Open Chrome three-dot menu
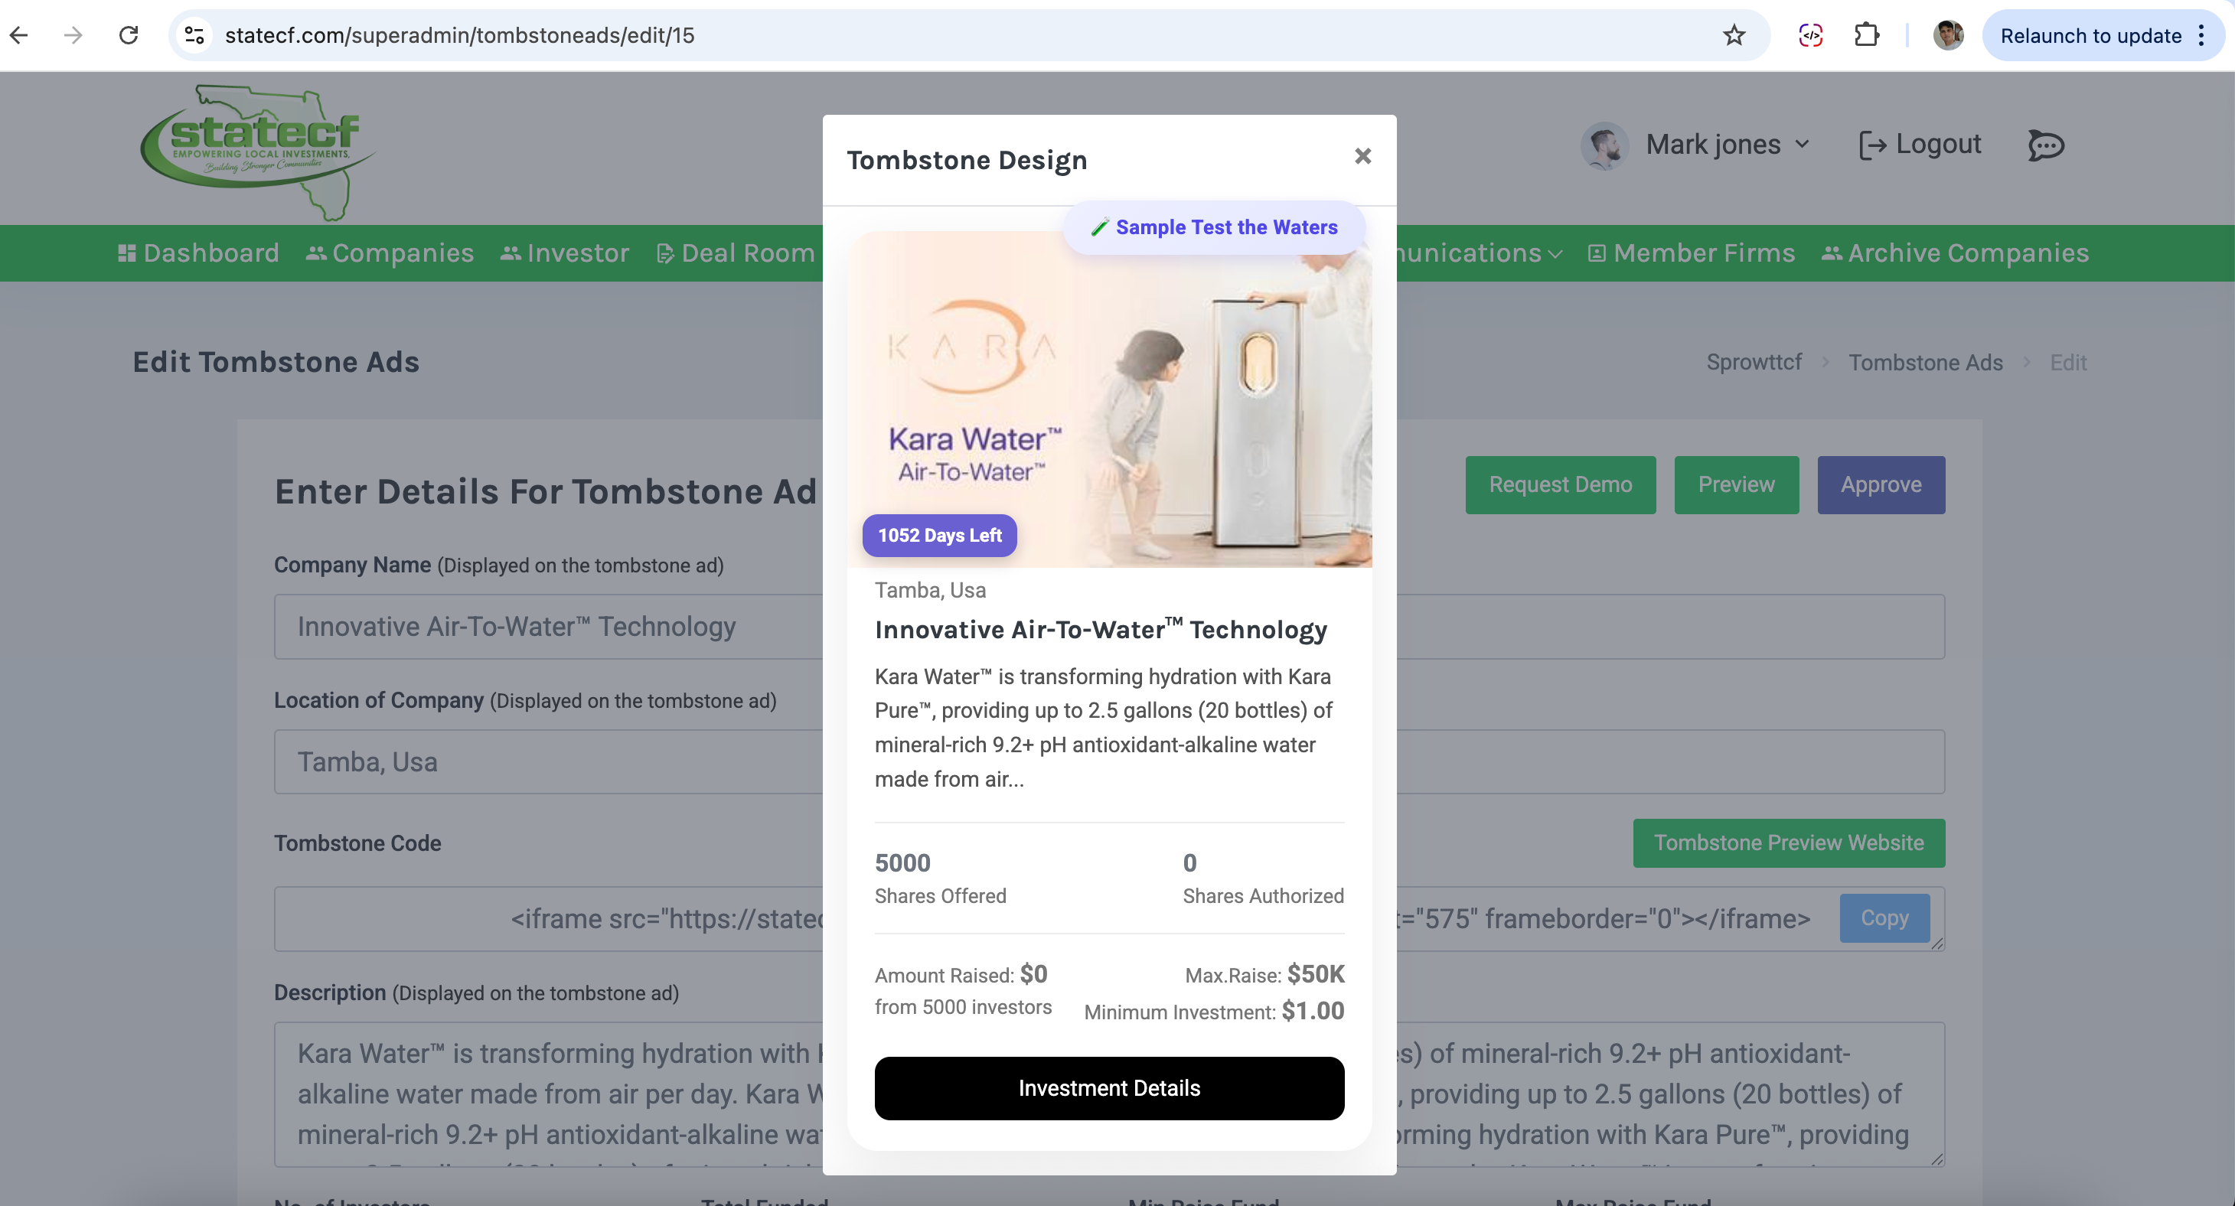The image size is (2235, 1206). click(x=2201, y=35)
